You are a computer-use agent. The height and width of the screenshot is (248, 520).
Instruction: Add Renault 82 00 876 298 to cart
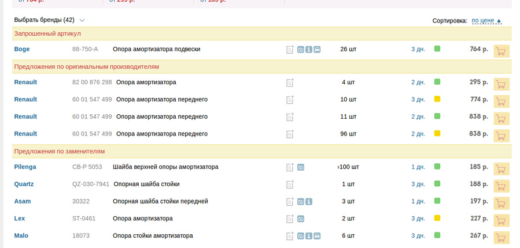pyautogui.click(x=501, y=84)
